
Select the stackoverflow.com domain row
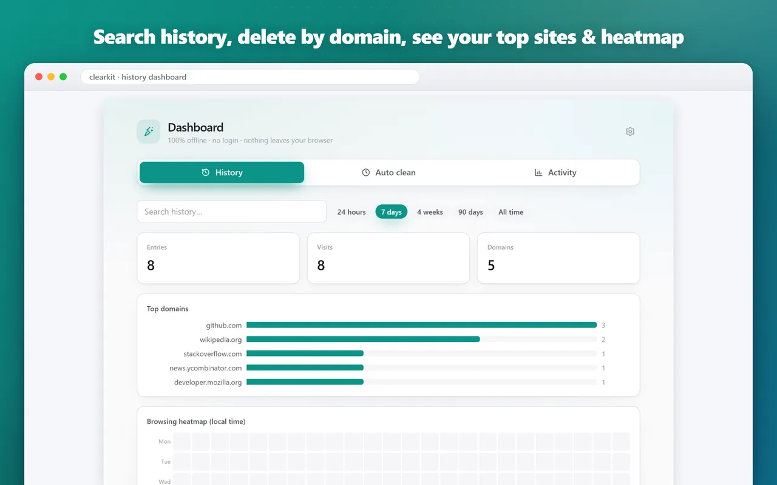point(388,353)
